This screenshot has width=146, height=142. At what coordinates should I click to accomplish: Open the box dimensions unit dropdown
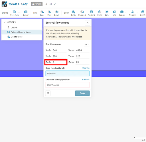point(87,44)
